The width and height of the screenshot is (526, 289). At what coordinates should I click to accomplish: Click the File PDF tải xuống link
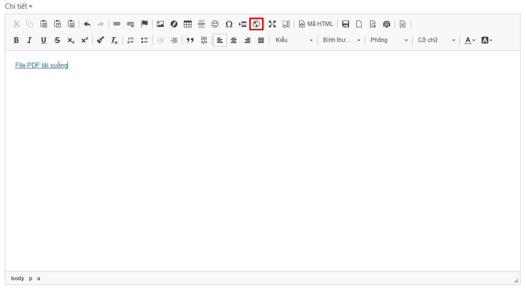[x=41, y=66]
